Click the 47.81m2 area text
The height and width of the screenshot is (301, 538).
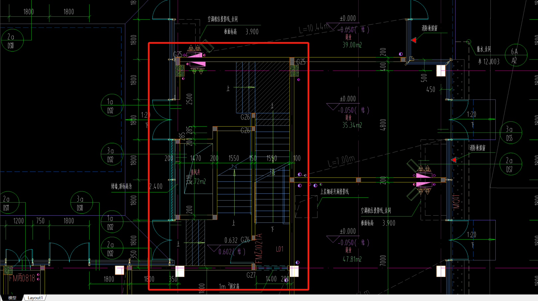(352, 259)
